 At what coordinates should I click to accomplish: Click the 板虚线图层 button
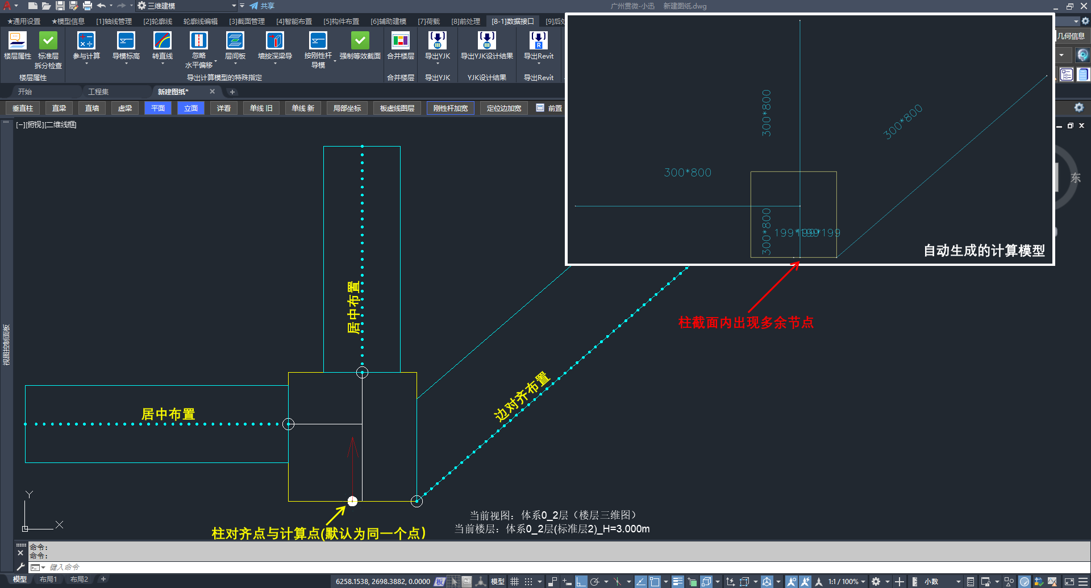click(x=397, y=108)
